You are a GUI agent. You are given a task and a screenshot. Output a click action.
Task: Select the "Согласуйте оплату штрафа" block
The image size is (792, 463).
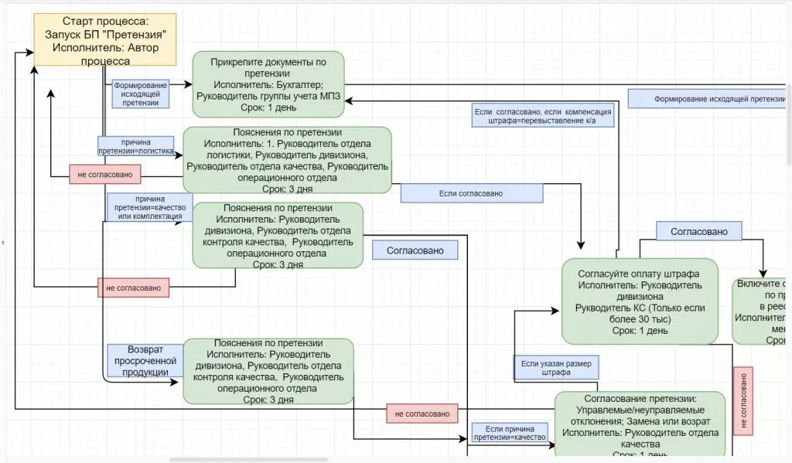639,301
